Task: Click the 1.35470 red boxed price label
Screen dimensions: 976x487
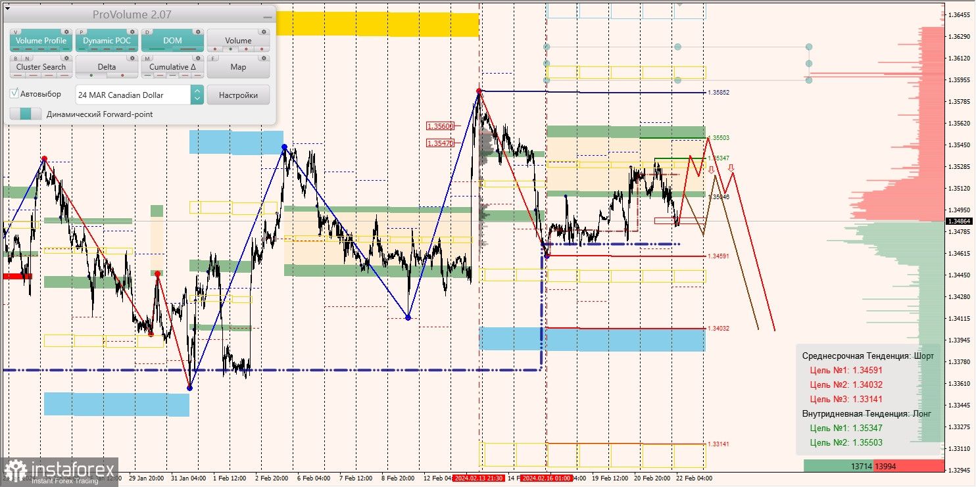Action: tap(440, 143)
